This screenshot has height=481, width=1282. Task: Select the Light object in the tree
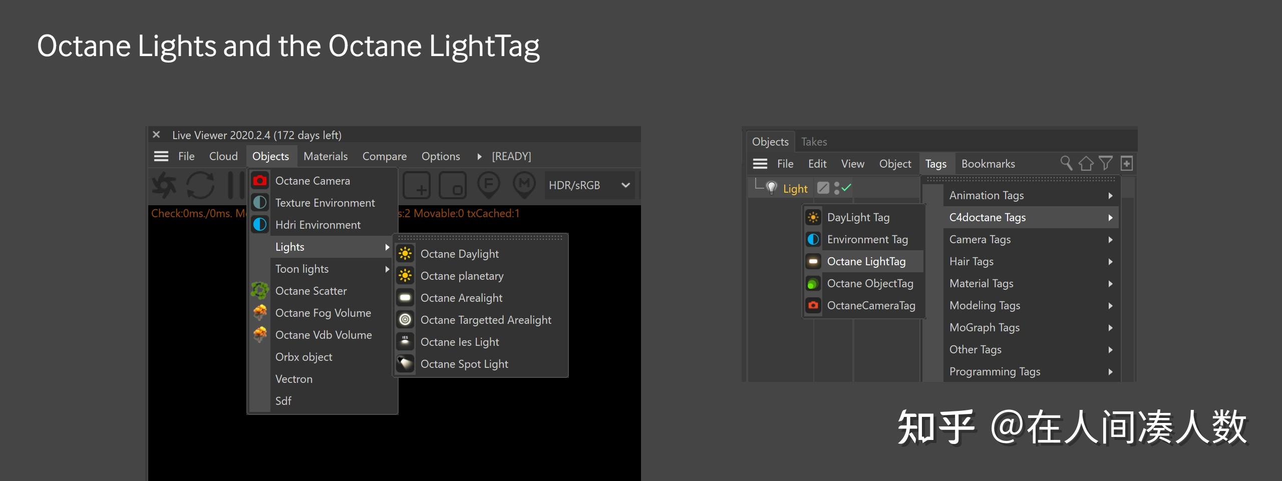tap(795, 189)
